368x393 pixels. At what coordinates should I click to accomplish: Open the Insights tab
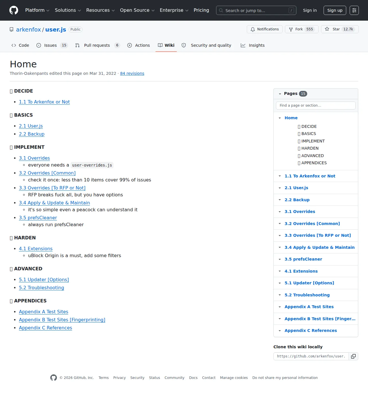(252, 45)
